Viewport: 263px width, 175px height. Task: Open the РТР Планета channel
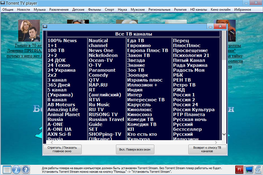(189, 114)
